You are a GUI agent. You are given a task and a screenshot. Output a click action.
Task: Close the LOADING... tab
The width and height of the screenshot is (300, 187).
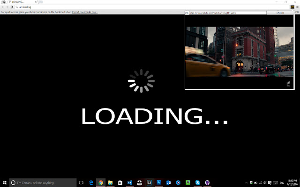pos(36,2)
